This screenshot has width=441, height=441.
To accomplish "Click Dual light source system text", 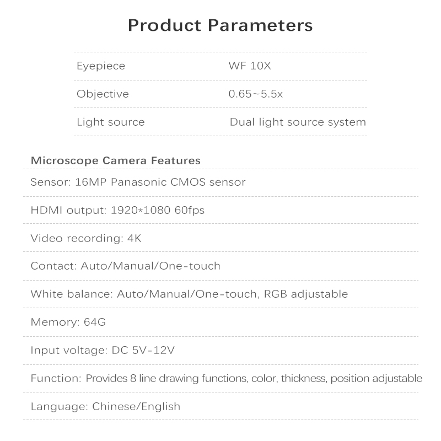I will coord(298,122).
